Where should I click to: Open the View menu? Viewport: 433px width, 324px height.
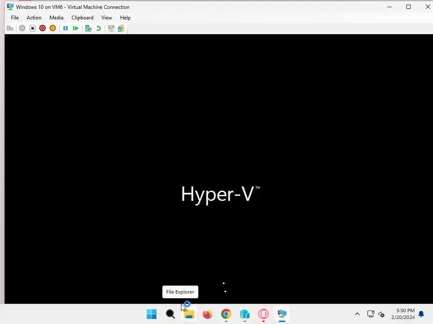click(x=107, y=18)
